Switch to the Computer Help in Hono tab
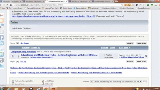160x90 pixels. [x=102, y=1]
